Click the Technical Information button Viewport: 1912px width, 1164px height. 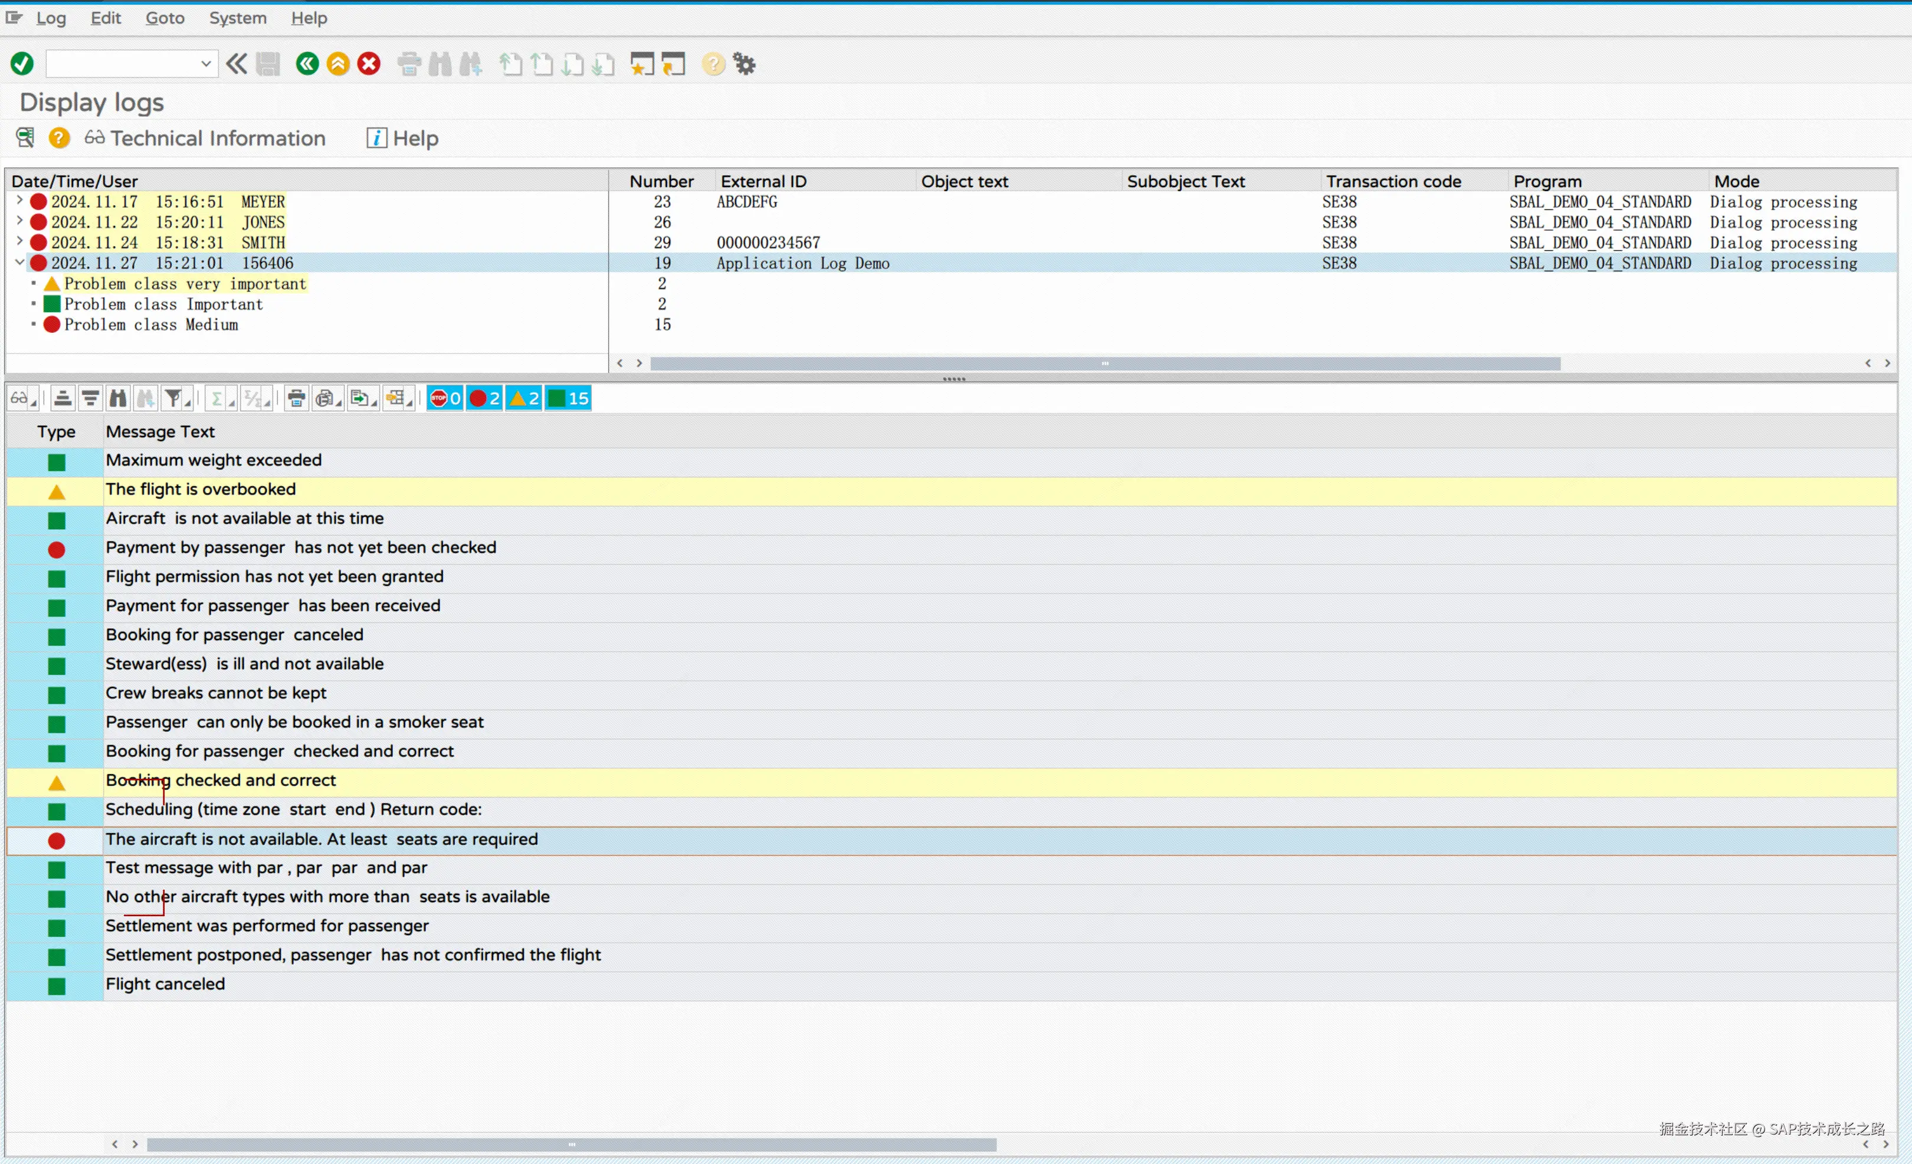coord(205,138)
